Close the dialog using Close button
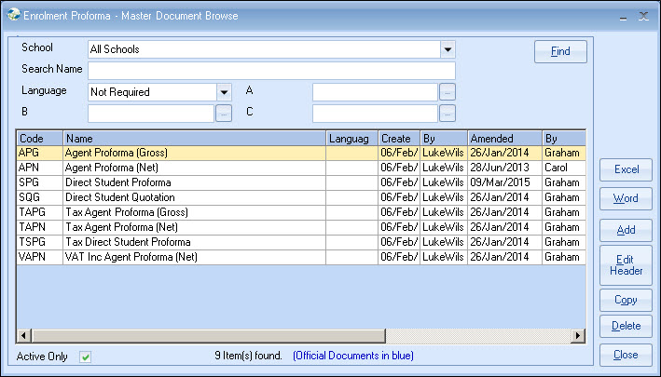The image size is (661, 377). coord(626,355)
